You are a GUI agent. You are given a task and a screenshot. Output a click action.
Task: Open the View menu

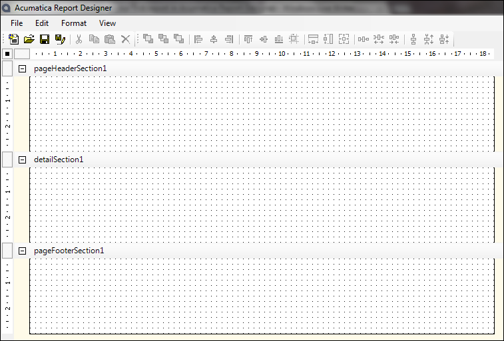tap(107, 23)
